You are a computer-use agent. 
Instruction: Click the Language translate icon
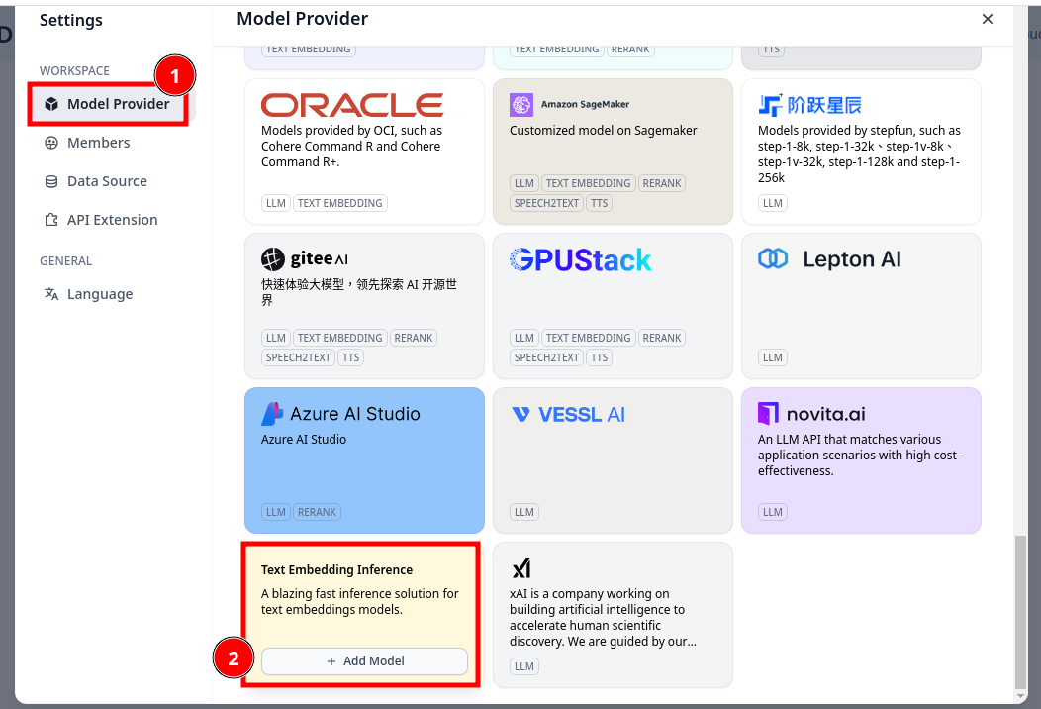[51, 294]
